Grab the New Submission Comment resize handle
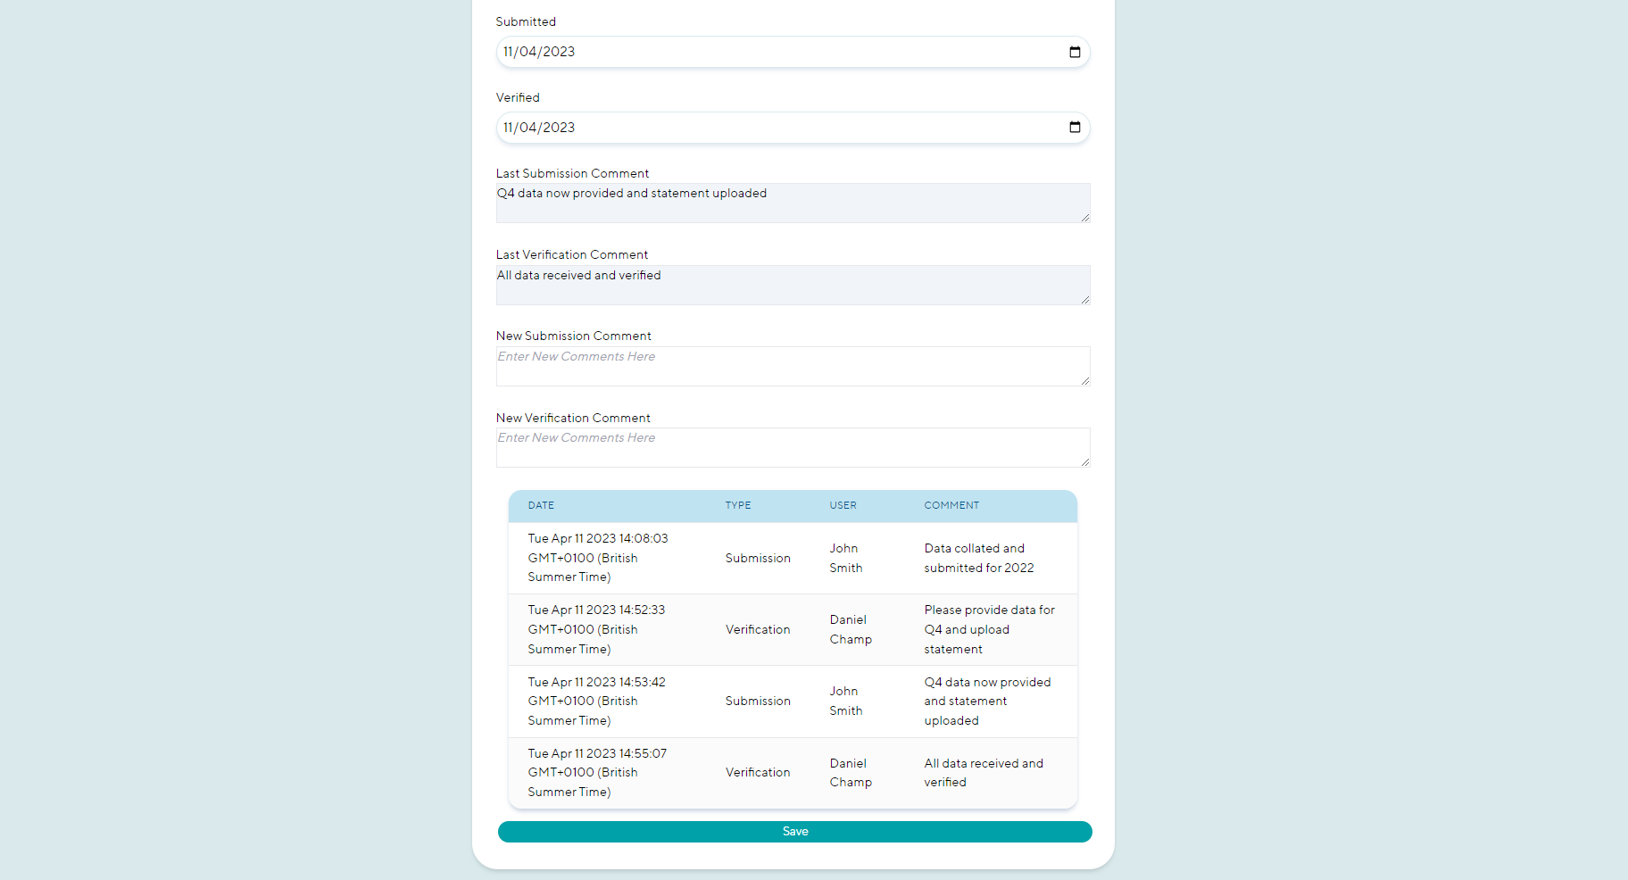1628x880 pixels. (x=1084, y=381)
